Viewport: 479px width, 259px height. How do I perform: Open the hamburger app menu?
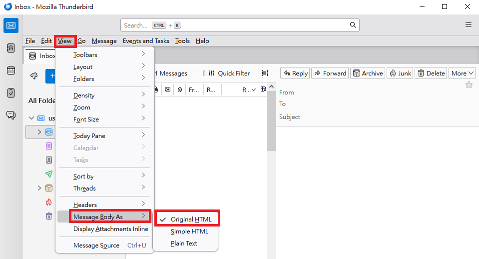(469, 25)
